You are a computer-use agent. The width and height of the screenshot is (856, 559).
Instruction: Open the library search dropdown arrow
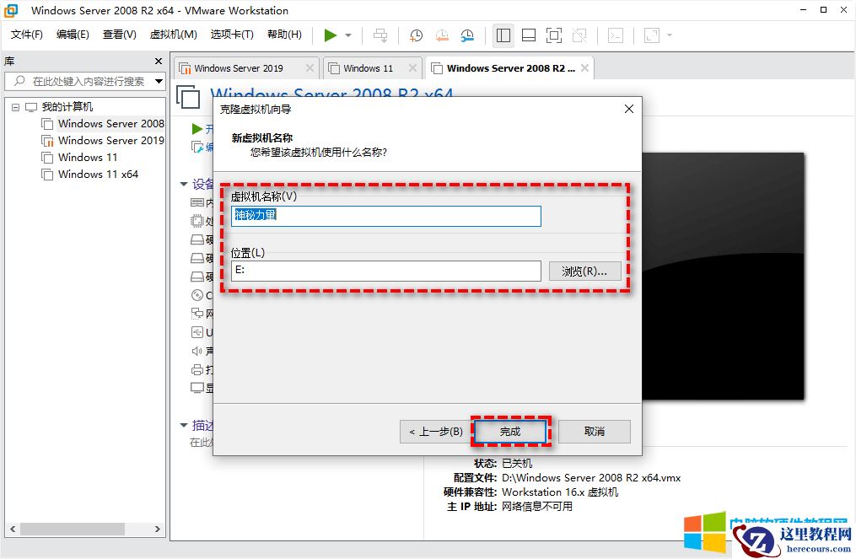point(159,81)
